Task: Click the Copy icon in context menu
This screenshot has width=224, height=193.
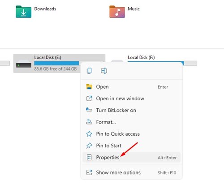Action: (89, 71)
